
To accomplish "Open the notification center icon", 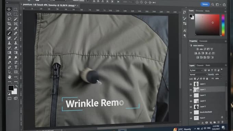I will pyautogui.click(x=223, y=127).
